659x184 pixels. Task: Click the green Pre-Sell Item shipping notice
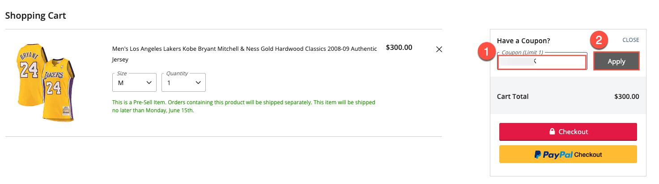[x=244, y=106]
